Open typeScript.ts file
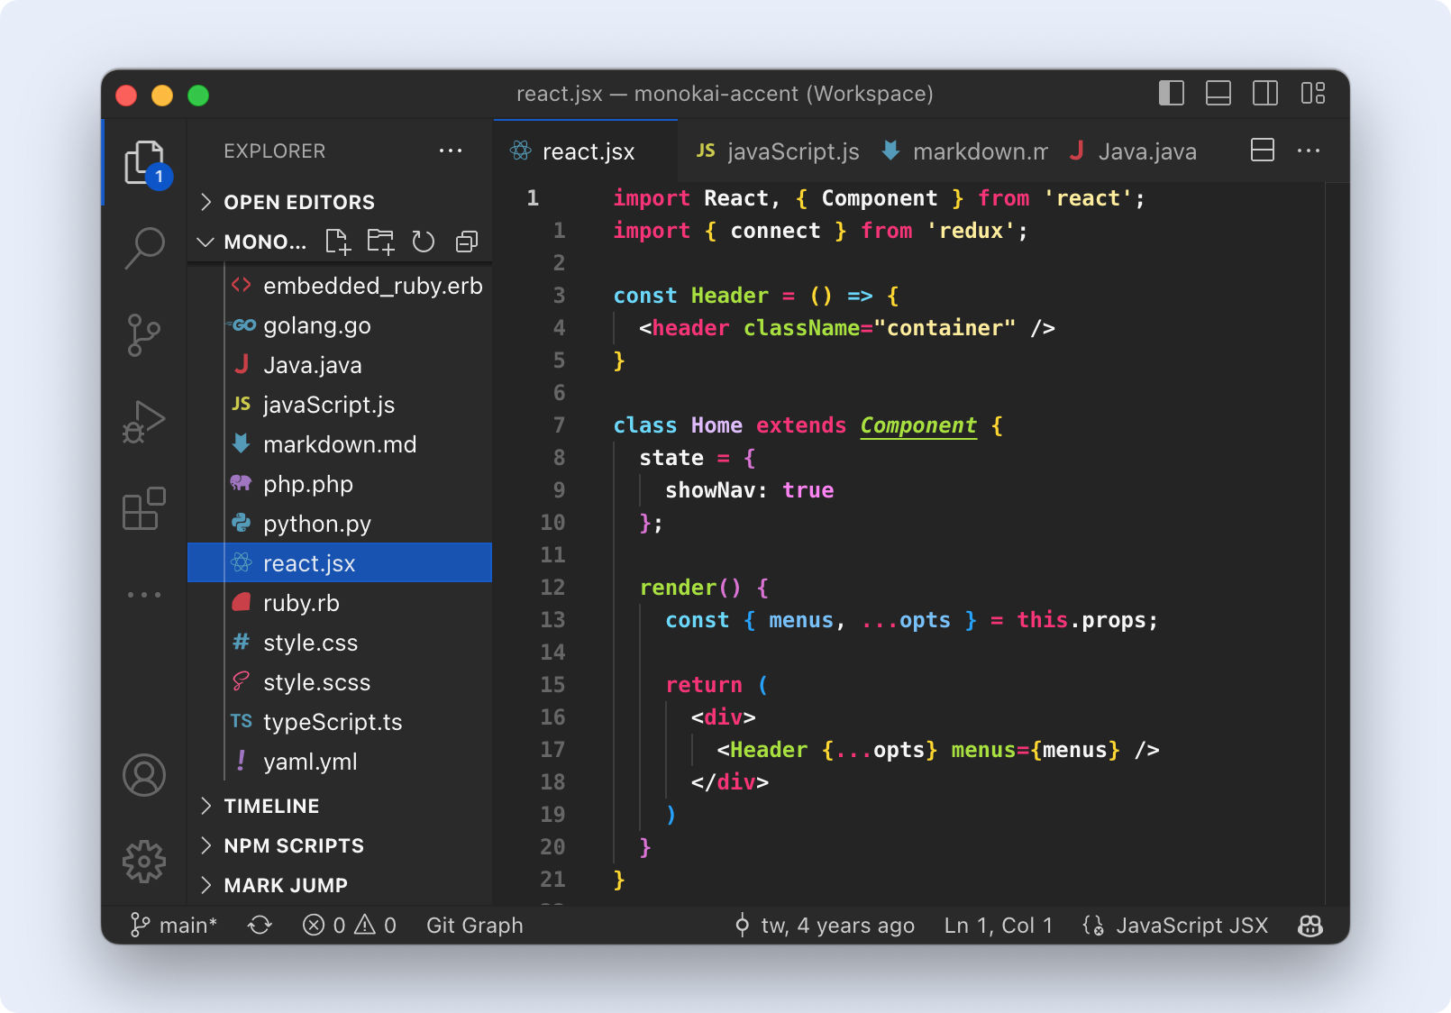The width and height of the screenshot is (1451, 1013). pos(340,722)
